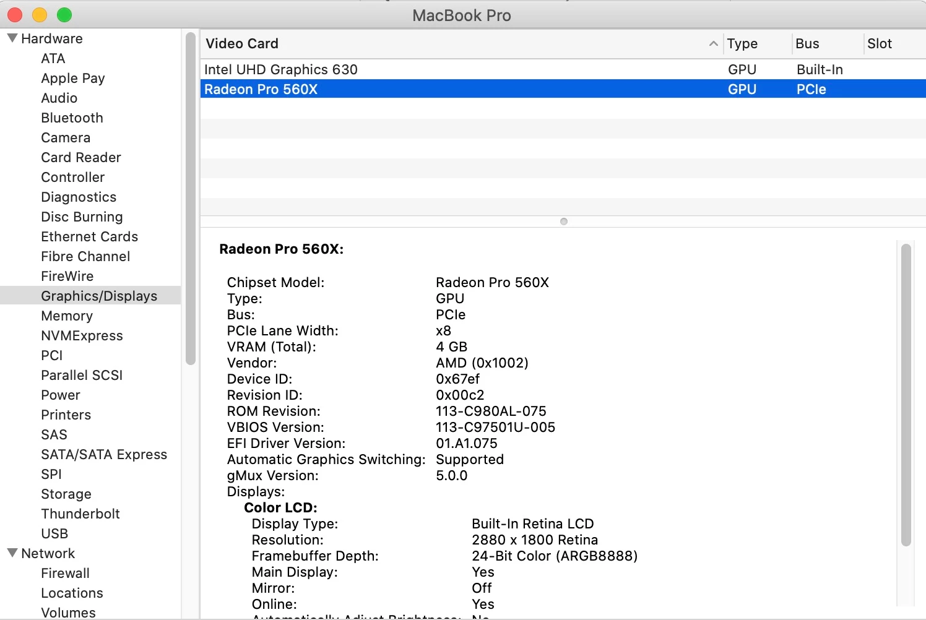The width and height of the screenshot is (926, 620).
Task: Select Bluetooth in the sidebar
Action: coord(72,118)
